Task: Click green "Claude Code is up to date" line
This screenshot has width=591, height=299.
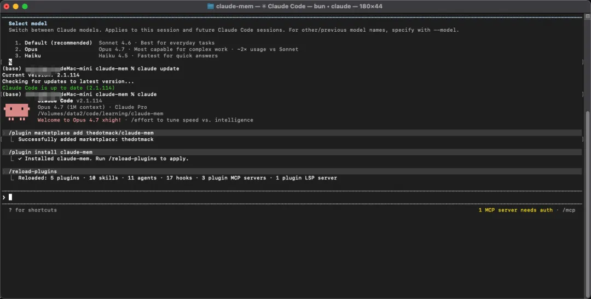Action: click(x=59, y=88)
